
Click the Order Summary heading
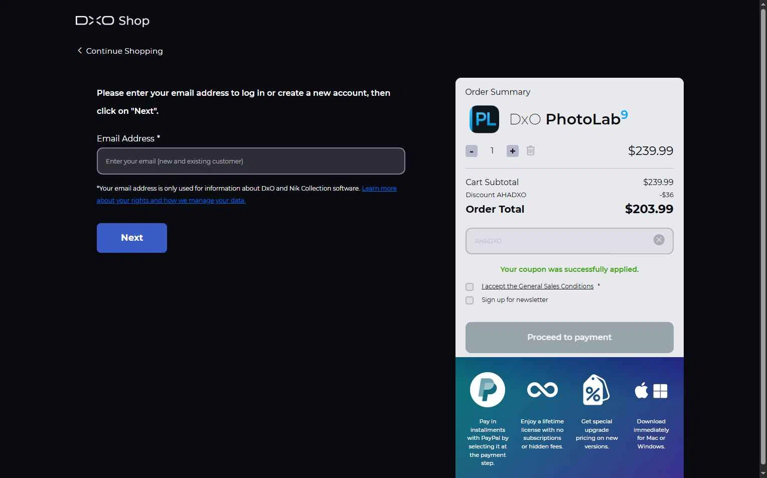tap(498, 92)
